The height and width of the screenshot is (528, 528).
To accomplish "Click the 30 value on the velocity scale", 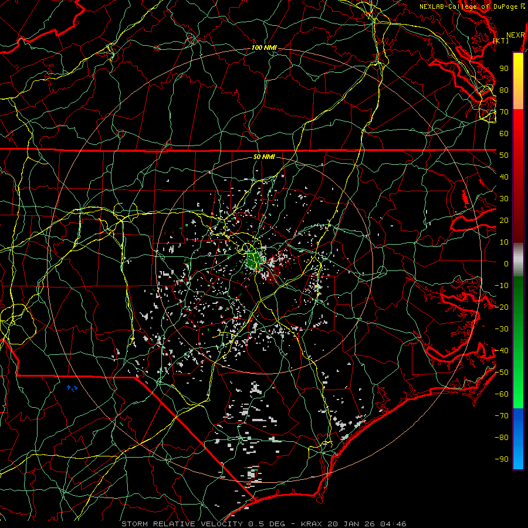I will [504, 199].
